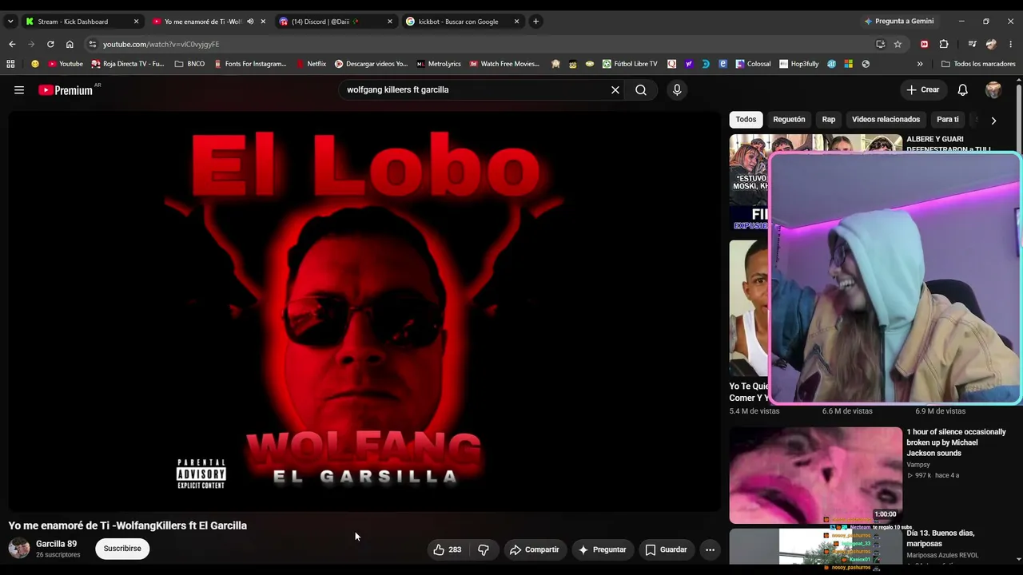Reload the current page
1023x575 pixels.
tap(50, 44)
